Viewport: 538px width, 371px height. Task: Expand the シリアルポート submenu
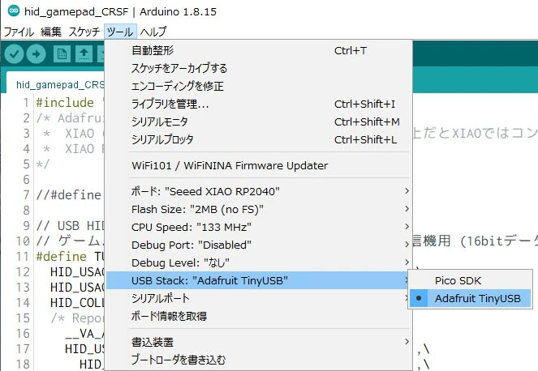[x=258, y=298]
